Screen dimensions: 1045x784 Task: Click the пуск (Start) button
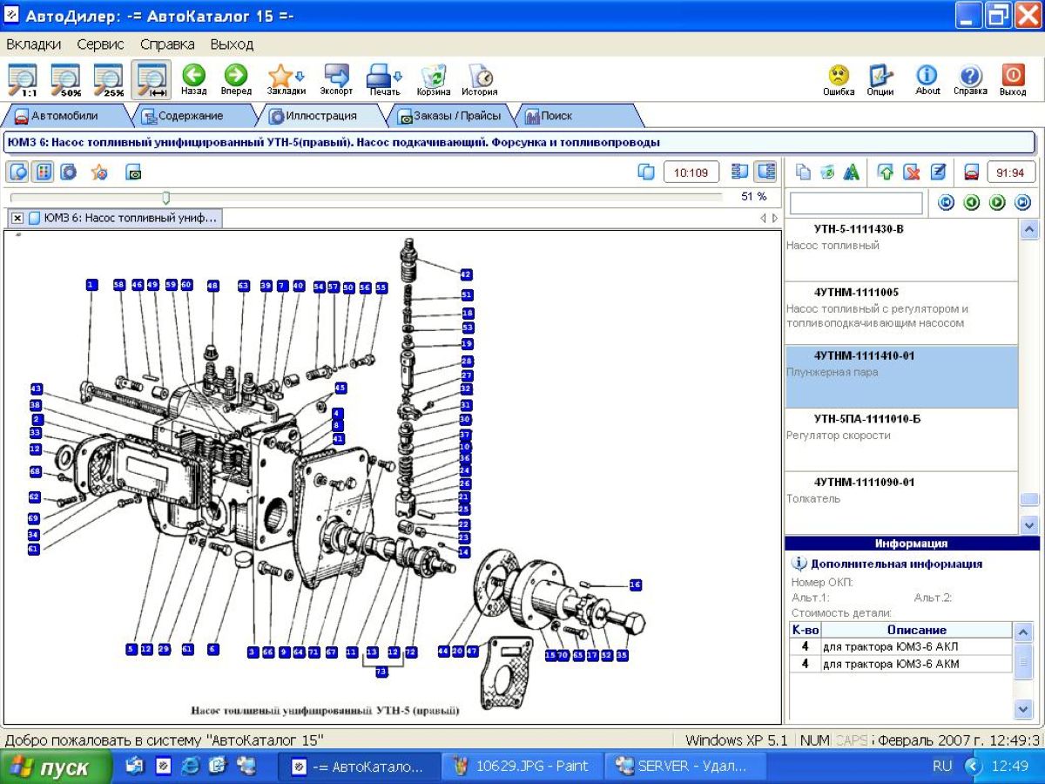point(55,767)
